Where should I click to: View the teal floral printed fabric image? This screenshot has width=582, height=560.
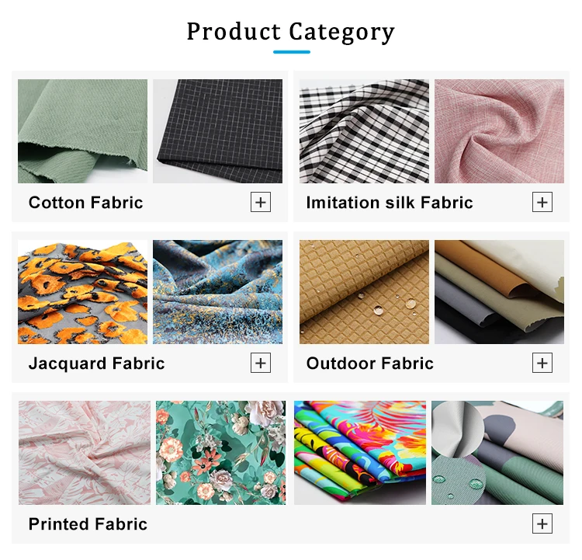click(221, 453)
